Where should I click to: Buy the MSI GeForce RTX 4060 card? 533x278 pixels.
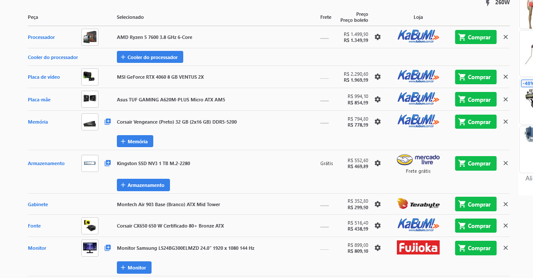click(x=476, y=77)
